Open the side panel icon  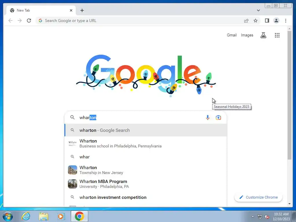267,21
